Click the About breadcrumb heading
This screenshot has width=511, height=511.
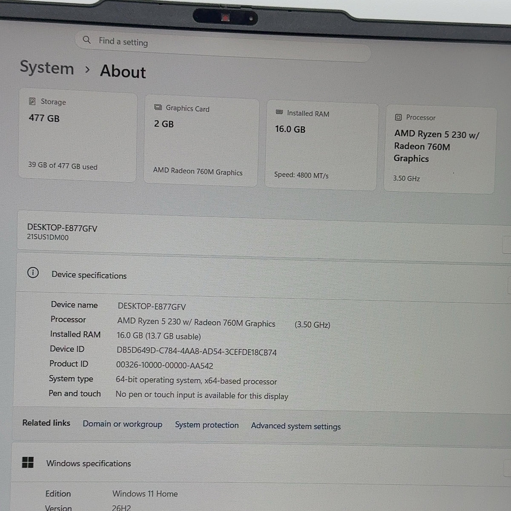[123, 72]
